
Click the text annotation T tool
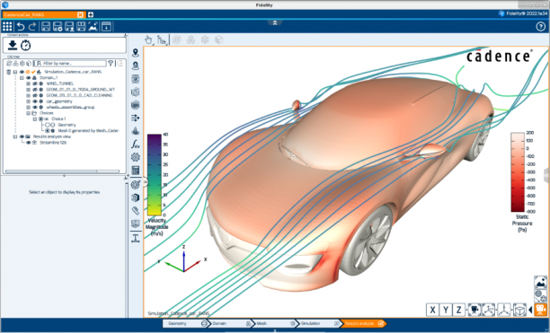(x=136, y=239)
